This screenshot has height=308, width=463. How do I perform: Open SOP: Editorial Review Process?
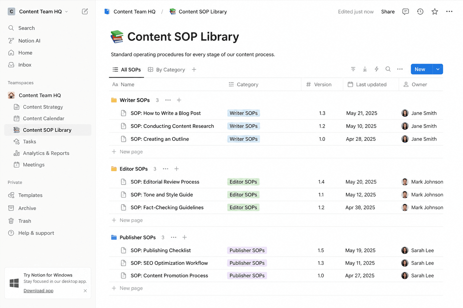165,182
